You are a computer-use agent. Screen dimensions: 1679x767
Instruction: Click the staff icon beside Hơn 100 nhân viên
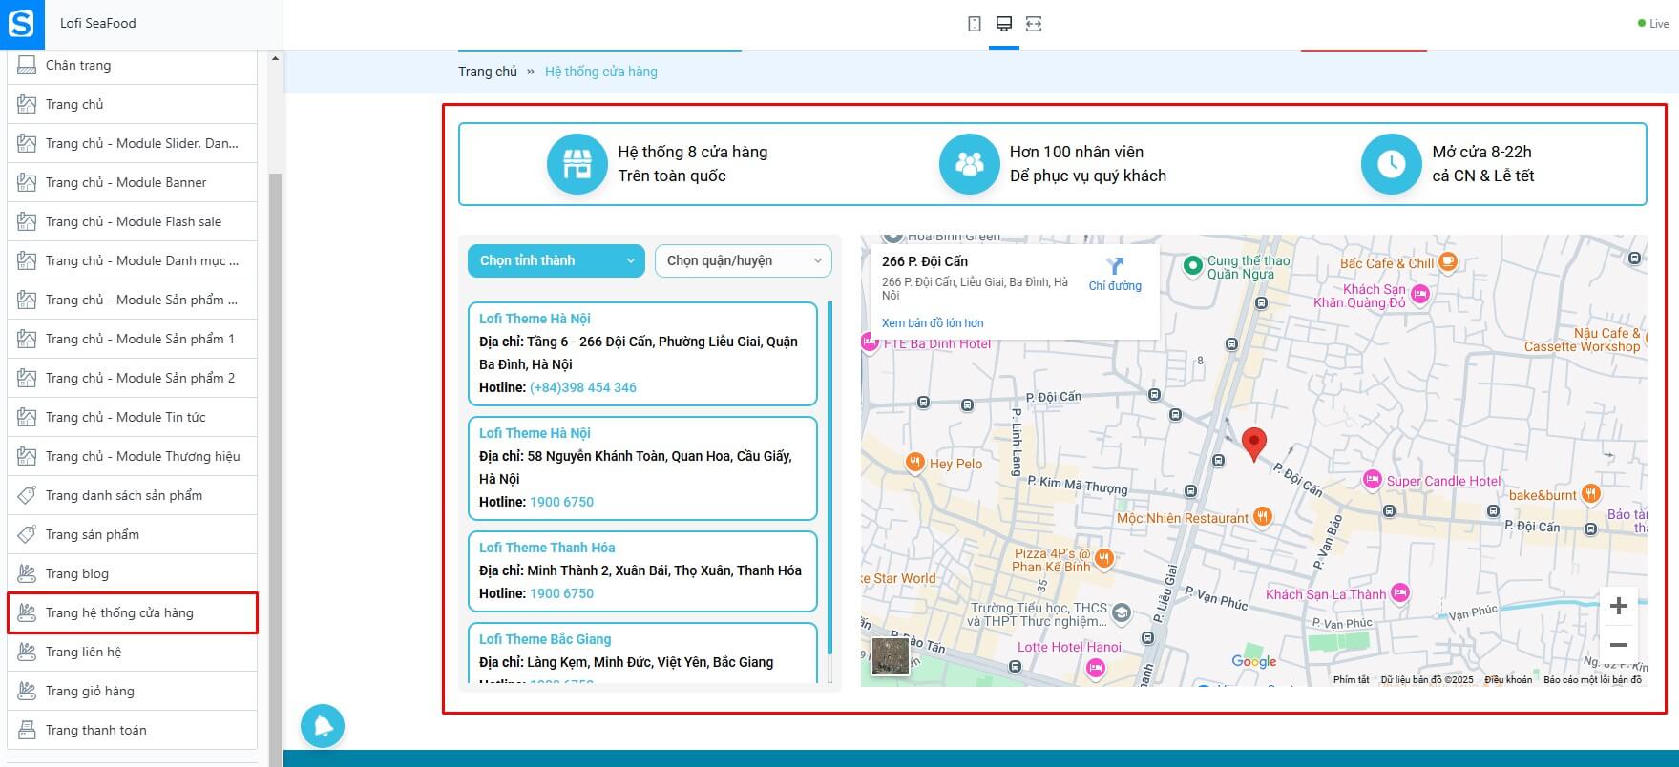click(x=969, y=164)
